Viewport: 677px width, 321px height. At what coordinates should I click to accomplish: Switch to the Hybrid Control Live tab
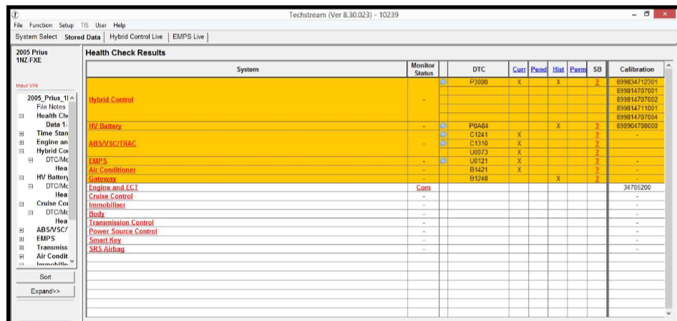coord(136,36)
